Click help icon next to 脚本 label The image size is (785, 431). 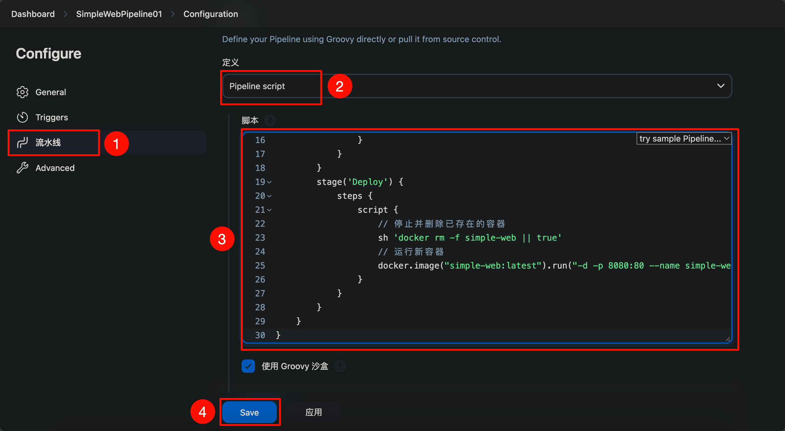point(270,120)
